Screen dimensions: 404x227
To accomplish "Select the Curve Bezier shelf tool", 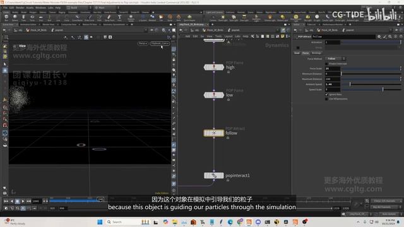I will click(77, 18).
